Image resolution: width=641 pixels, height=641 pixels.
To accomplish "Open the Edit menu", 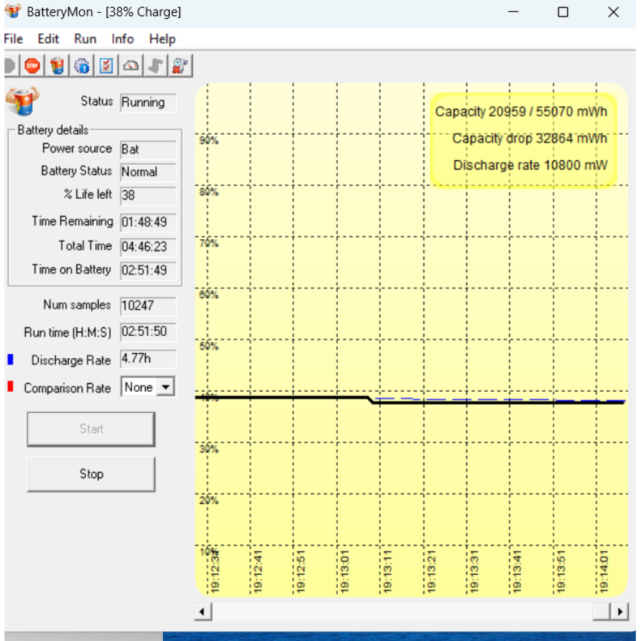I will point(48,39).
